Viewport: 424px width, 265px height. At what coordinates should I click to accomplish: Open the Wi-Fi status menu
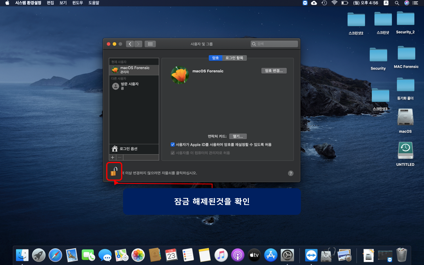[334, 3]
